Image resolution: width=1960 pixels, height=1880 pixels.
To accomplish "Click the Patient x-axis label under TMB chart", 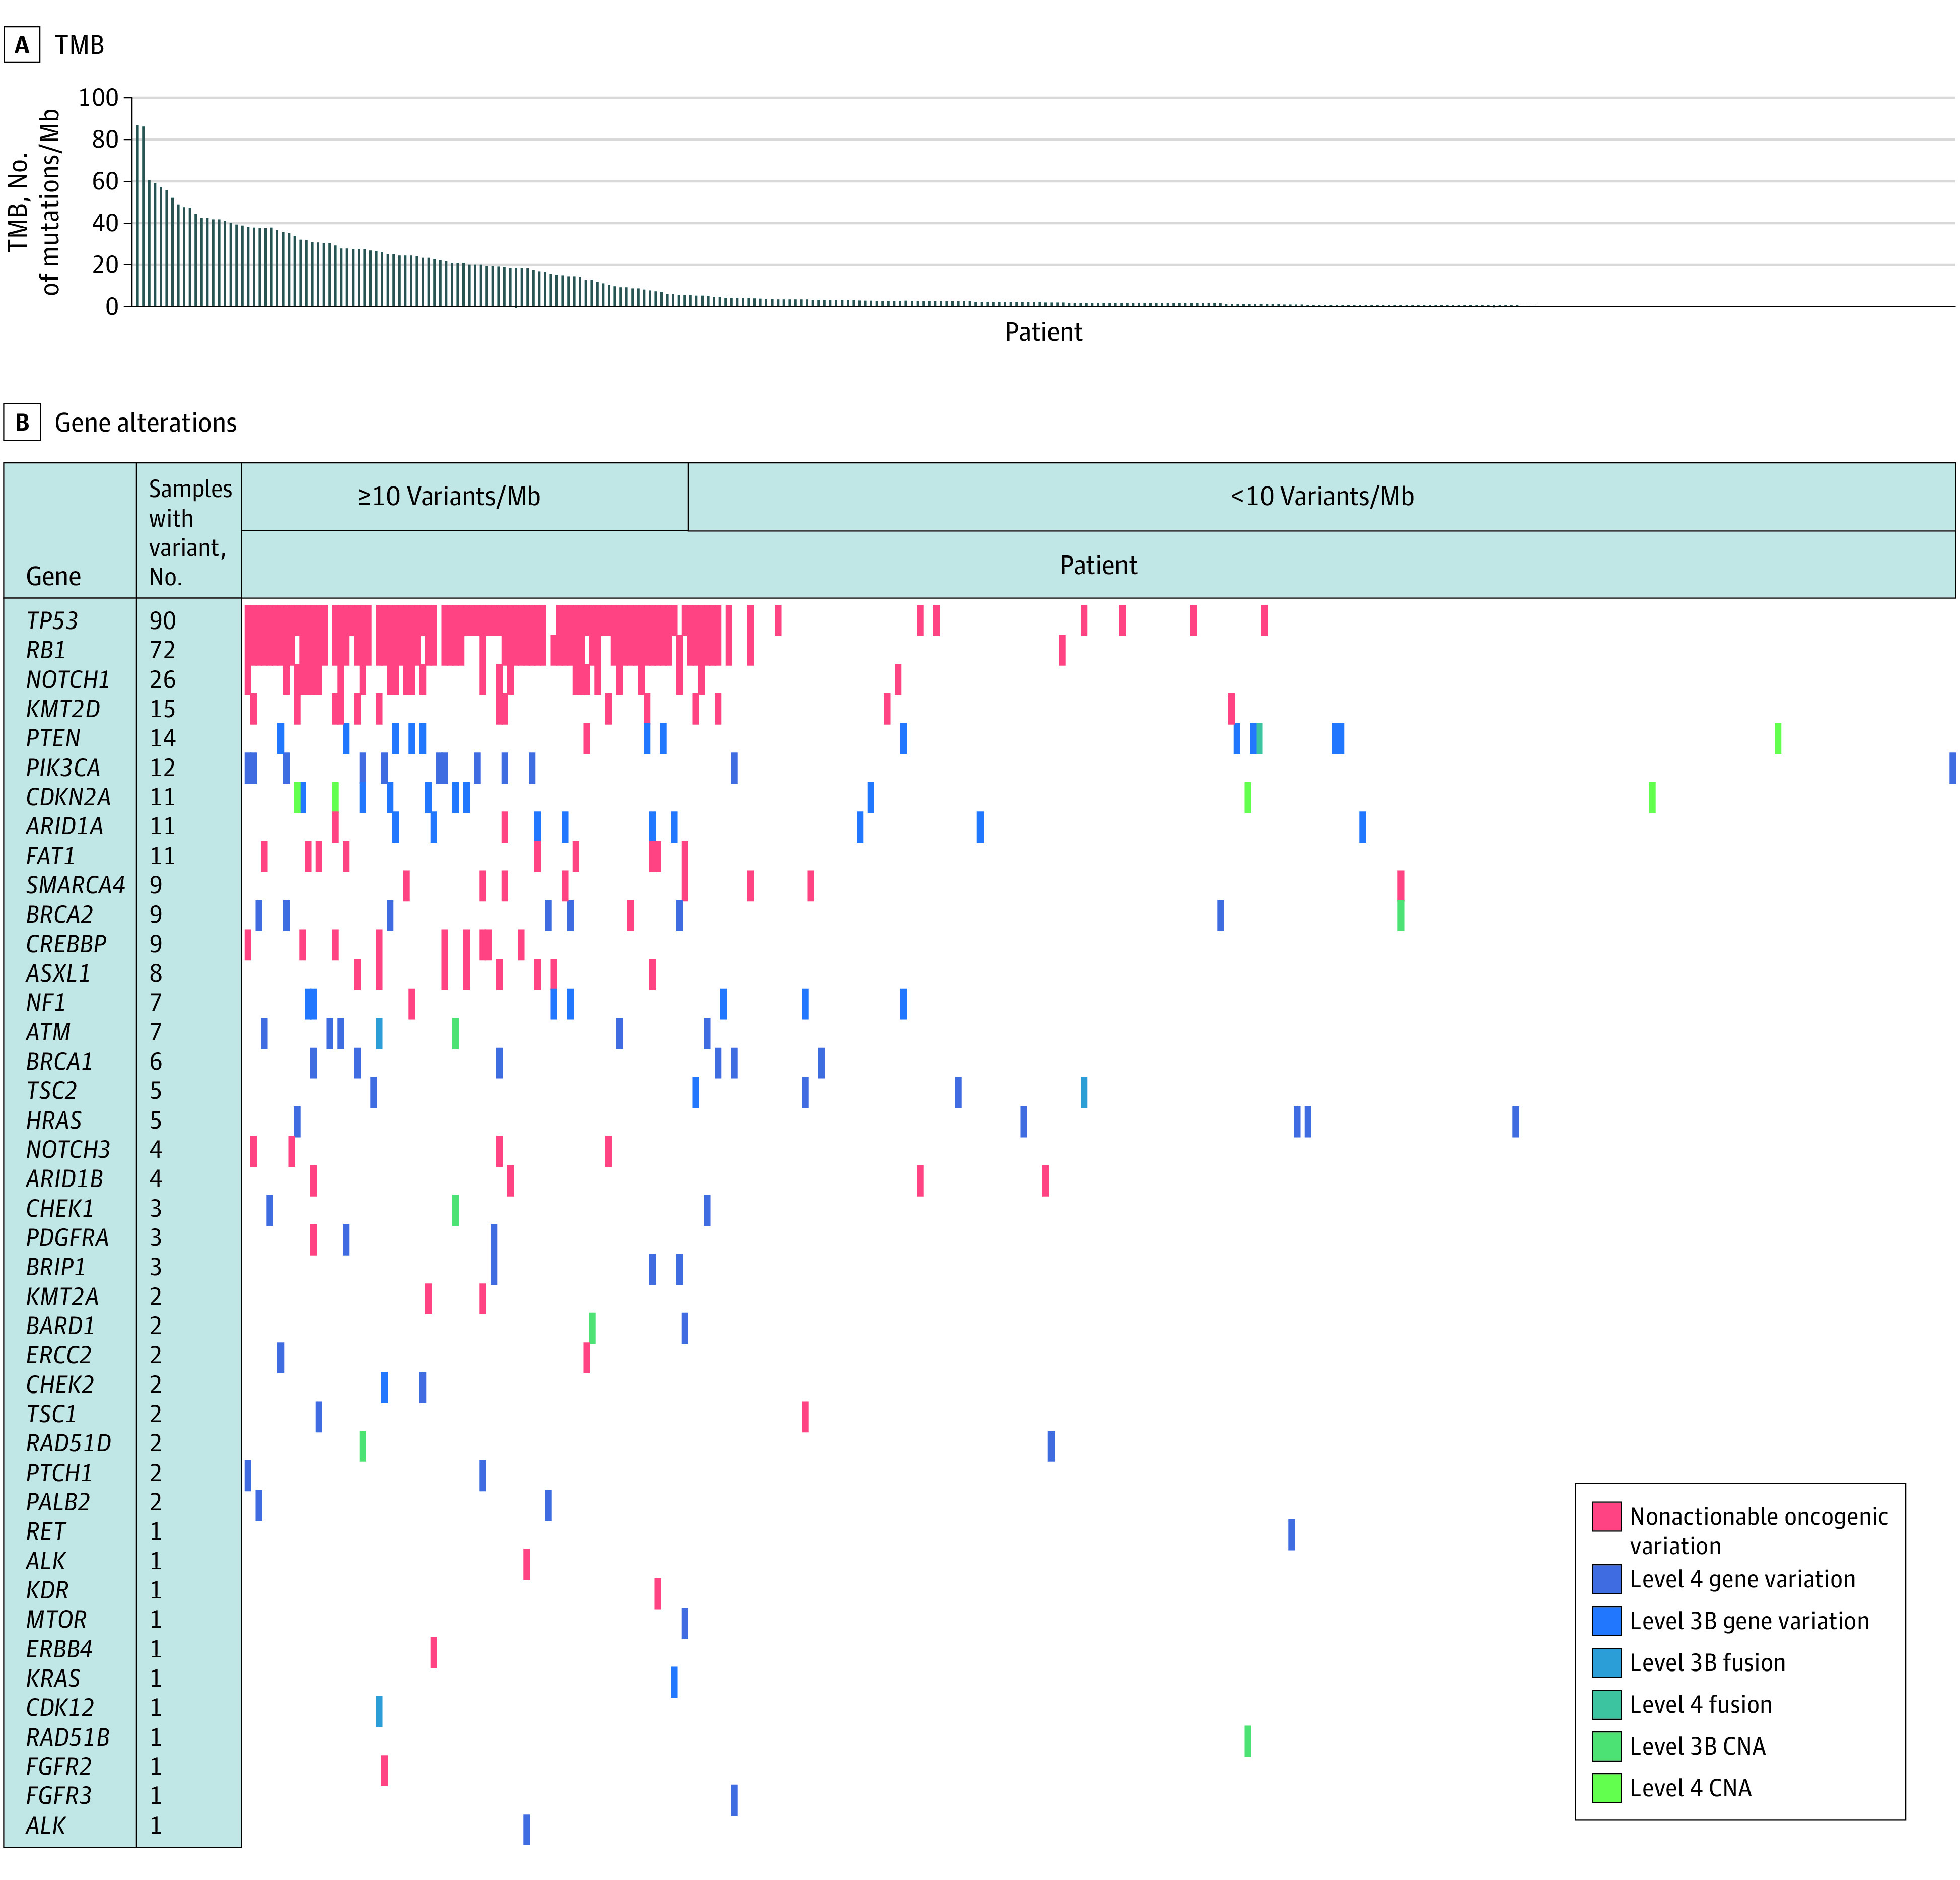I will [1043, 332].
